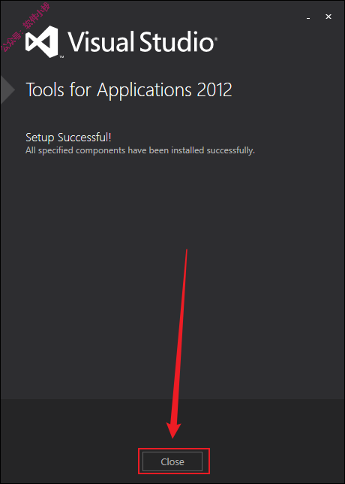Click the "All specified components" status message
This screenshot has width=345, height=484.
(x=140, y=150)
